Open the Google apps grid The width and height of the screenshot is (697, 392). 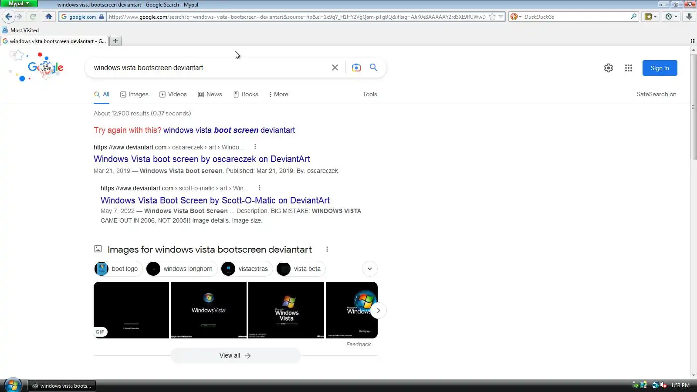coord(628,68)
